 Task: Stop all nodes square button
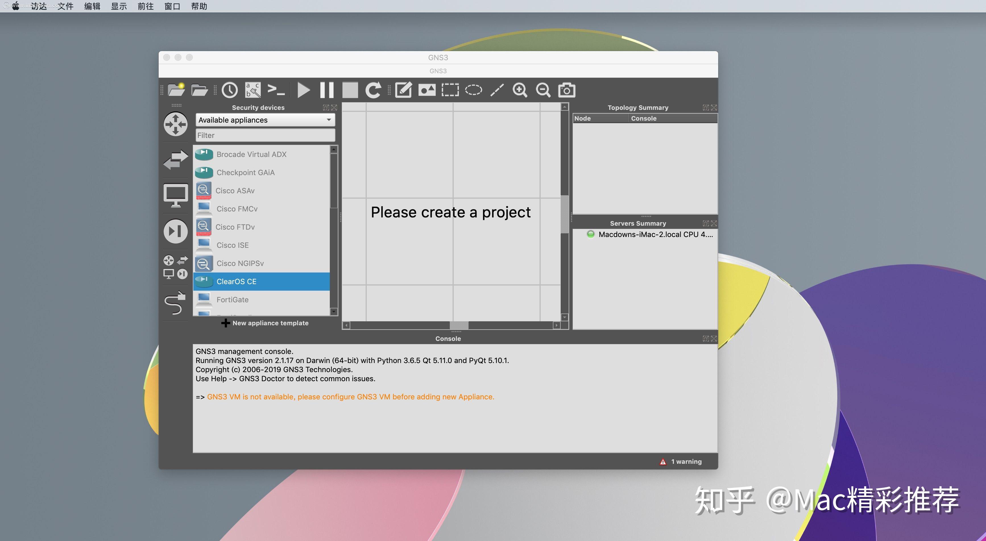pyautogui.click(x=350, y=90)
